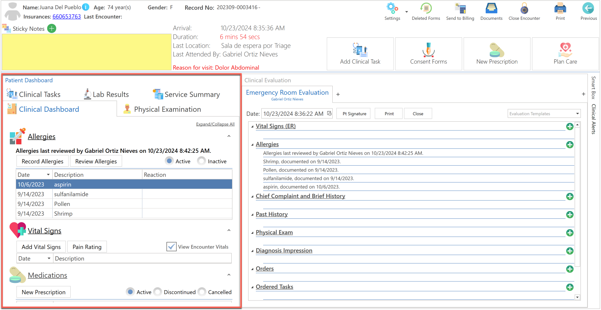Add a sticky note with green plus
This screenshot has width=601, height=310.
[x=52, y=29]
